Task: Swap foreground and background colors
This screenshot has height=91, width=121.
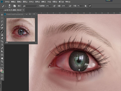Action: pos(3,68)
